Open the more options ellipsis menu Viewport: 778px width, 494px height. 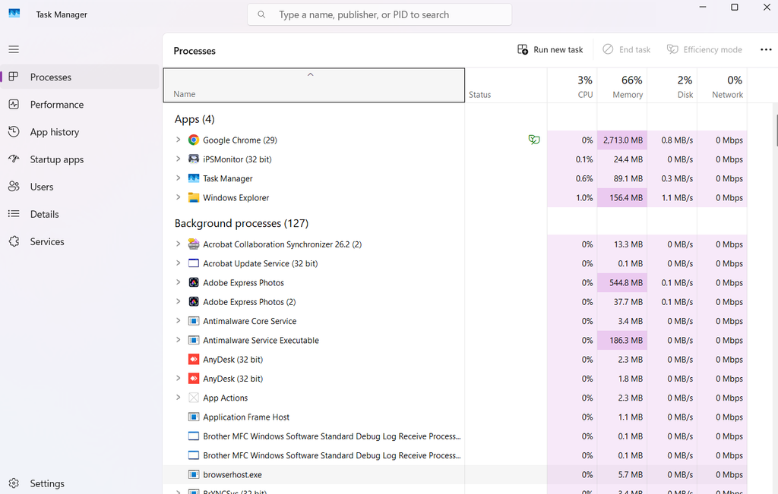[x=766, y=49]
